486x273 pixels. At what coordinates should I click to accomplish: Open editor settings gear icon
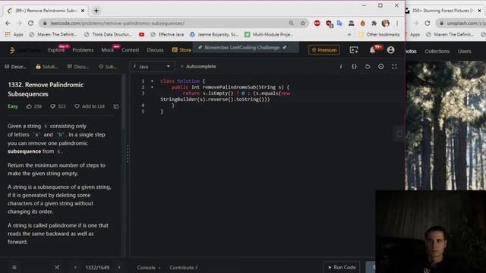(381, 67)
